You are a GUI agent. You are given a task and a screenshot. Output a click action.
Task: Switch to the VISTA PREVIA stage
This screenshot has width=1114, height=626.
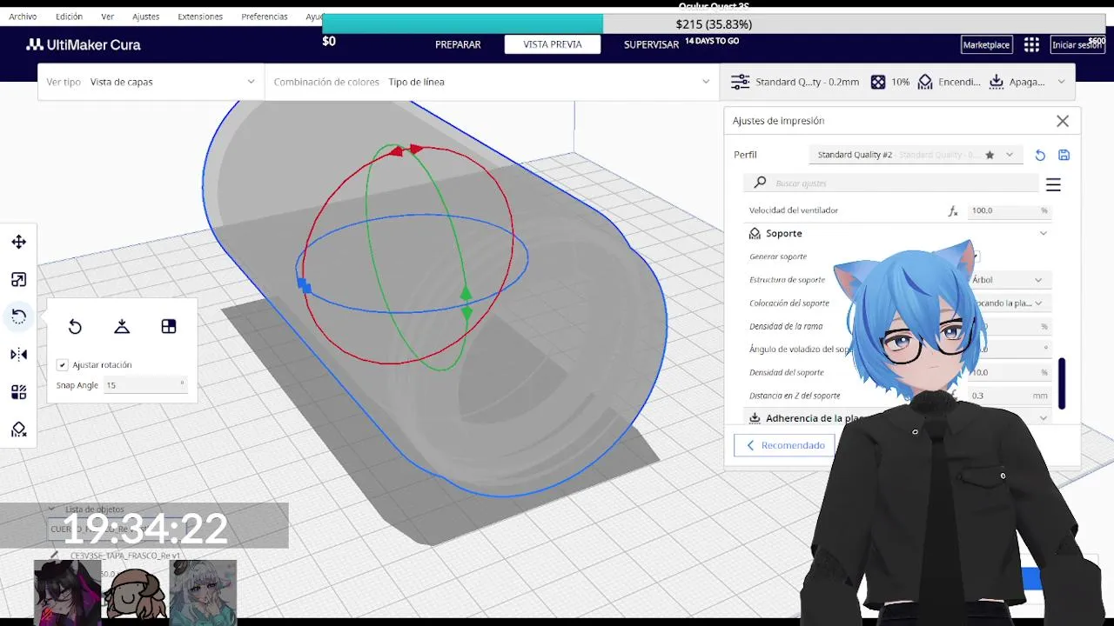pos(553,44)
